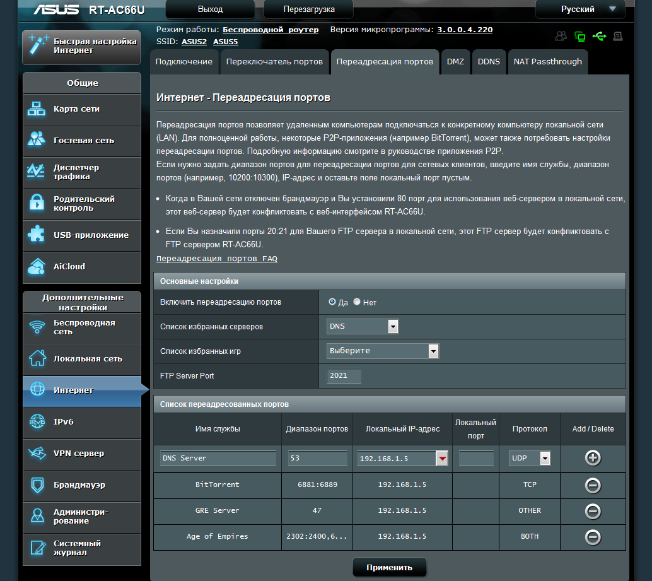This screenshot has height=581, width=652.
Task: Click the FTP Server Port field
Action: coord(344,375)
